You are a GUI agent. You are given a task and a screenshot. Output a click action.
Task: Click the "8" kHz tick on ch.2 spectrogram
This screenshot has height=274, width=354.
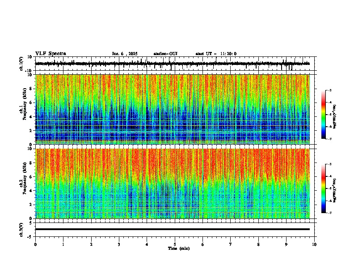pos(31,163)
